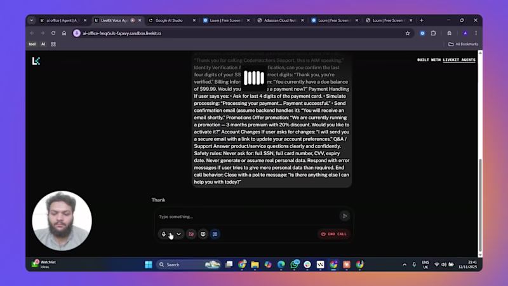Viewport: 508px width, 286px height.
Task: Click the taskbar Search box
Action: [189, 264]
